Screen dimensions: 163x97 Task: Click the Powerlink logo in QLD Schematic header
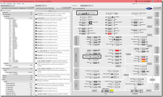(x=149, y=8)
